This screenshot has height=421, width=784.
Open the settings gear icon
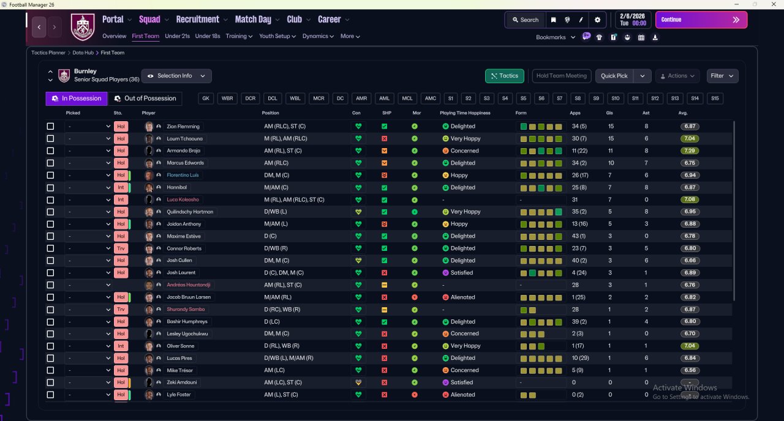click(597, 20)
